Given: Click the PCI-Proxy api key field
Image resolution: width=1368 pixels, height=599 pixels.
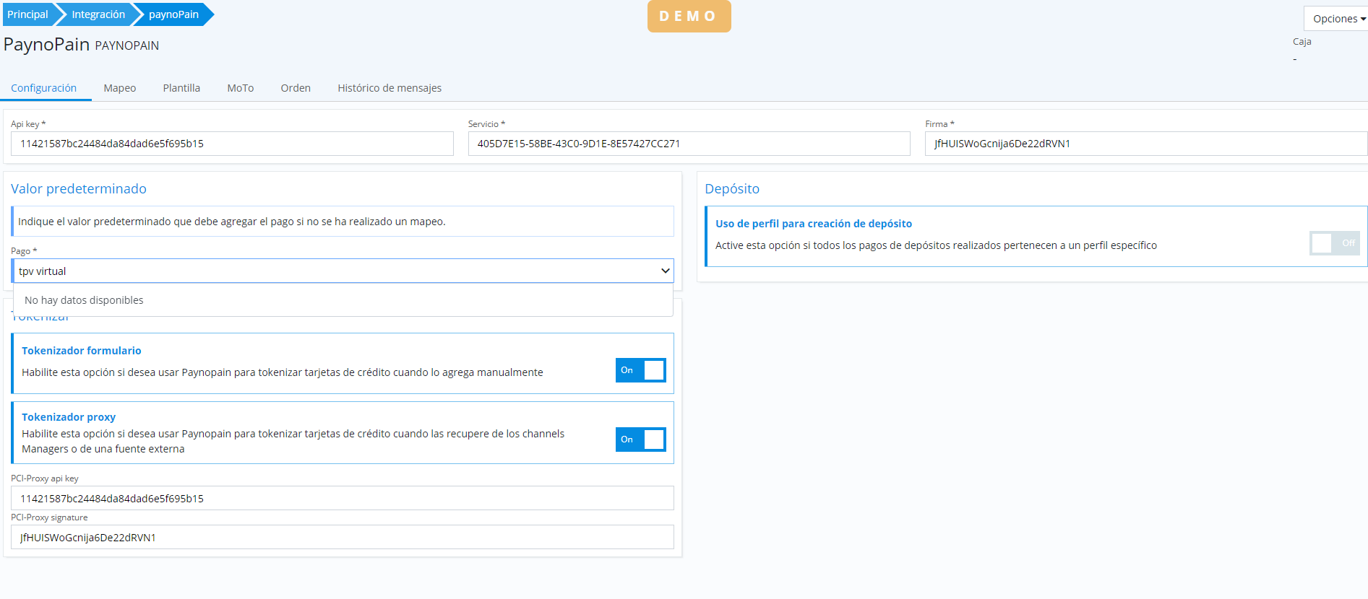Looking at the screenshot, I should tap(343, 499).
